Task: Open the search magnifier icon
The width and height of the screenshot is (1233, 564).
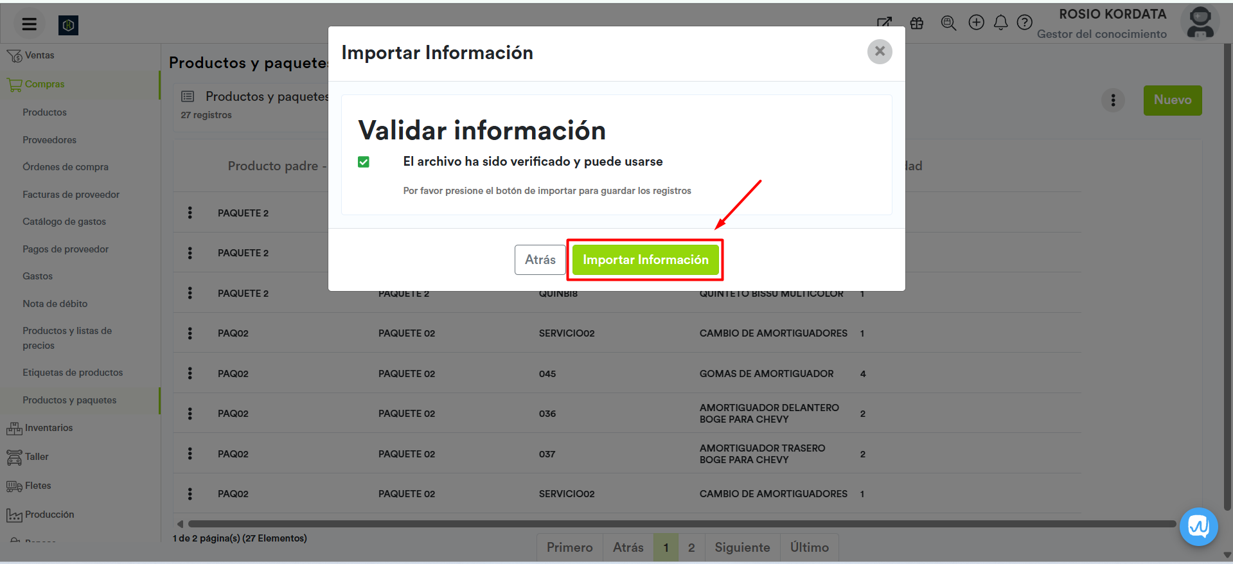Action: tap(948, 23)
